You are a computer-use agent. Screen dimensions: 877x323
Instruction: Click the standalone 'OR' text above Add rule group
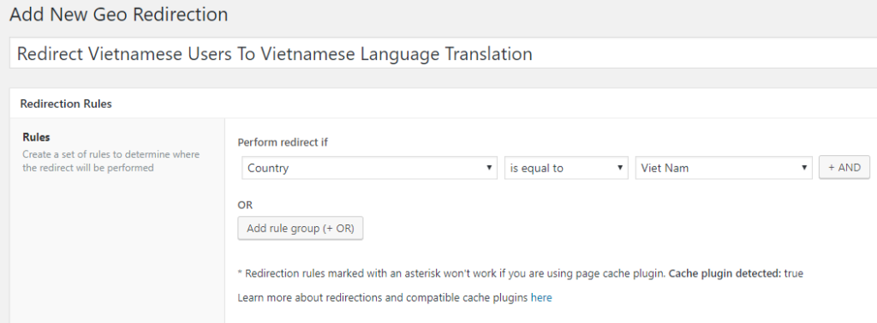tap(245, 205)
